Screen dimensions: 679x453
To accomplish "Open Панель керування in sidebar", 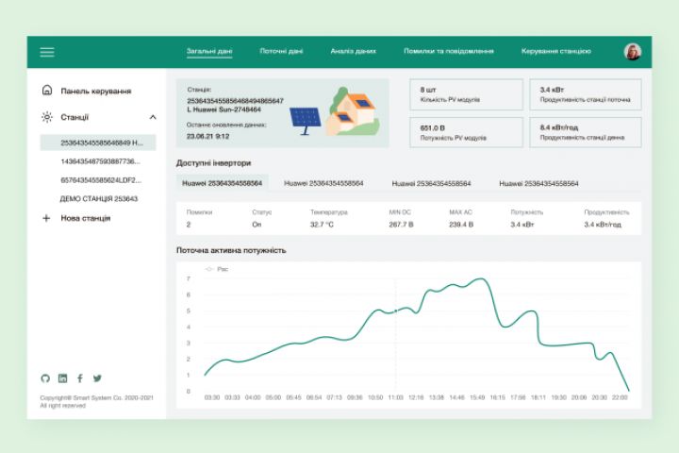I will (x=95, y=91).
